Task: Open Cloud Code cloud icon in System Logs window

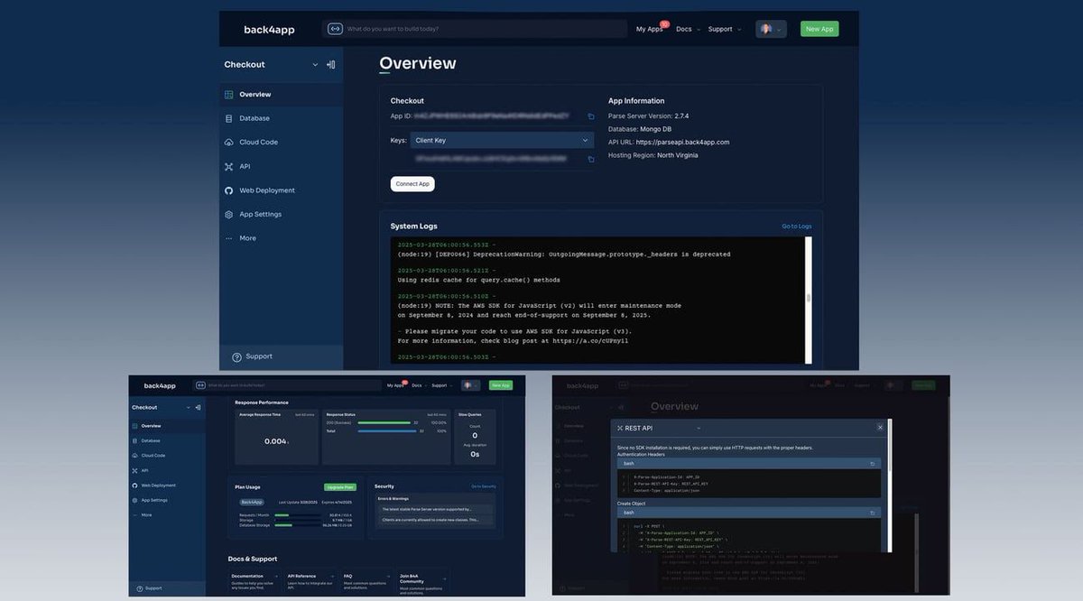Action: (x=229, y=143)
